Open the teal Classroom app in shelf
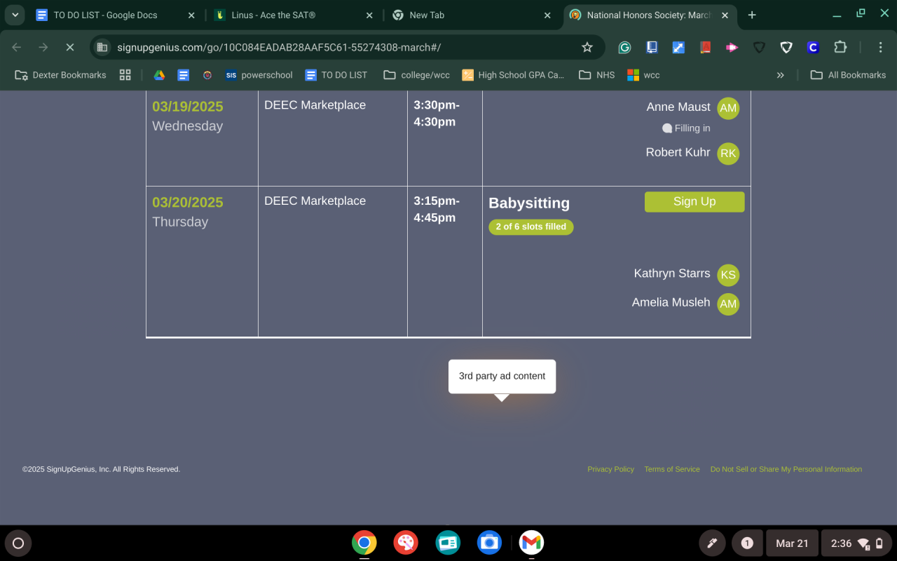897x561 pixels. tap(447, 543)
